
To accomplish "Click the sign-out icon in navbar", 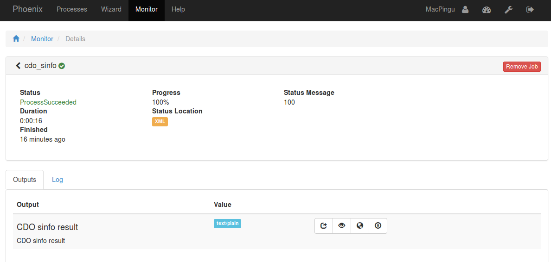I will click(x=530, y=9).
